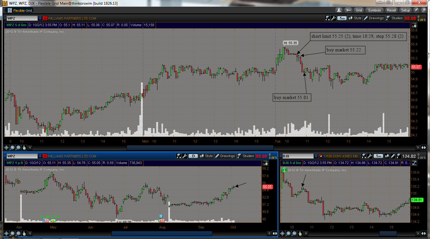Open the alerts bell icon
This screenshot has width=430, height=239.
click(x=339, y=10)
